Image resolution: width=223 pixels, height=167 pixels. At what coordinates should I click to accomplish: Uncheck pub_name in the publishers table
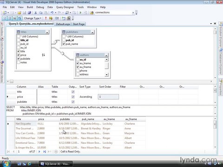pyautogui.click(x=64, y=44)
